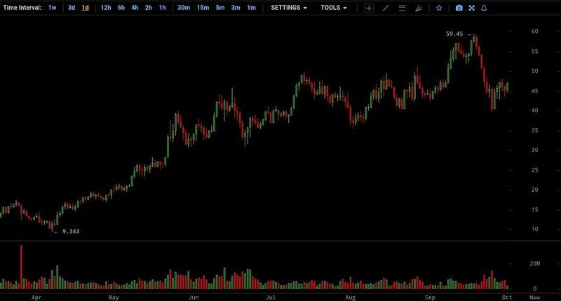
Task: Set interval to 12h
Action: 106,8
